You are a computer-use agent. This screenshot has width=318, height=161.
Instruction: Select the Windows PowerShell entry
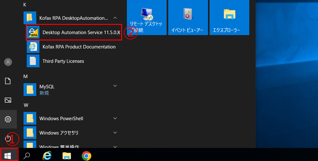click(x=73, y=118)
